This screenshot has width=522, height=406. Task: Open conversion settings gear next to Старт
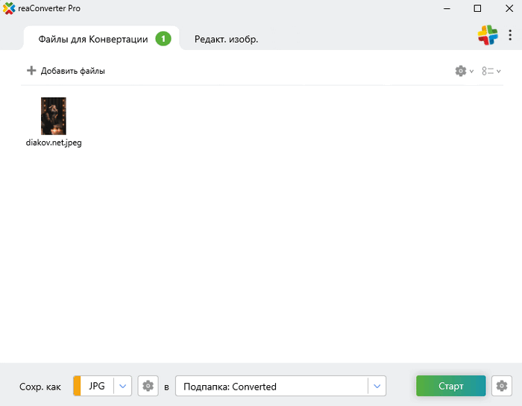502,386
